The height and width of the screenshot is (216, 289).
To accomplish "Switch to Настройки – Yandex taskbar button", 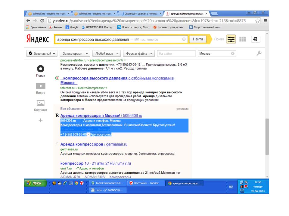I will coord(146,183).
